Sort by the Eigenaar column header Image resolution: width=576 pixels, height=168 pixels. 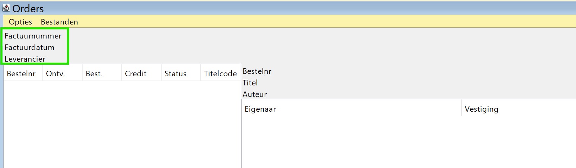[260, 109]
